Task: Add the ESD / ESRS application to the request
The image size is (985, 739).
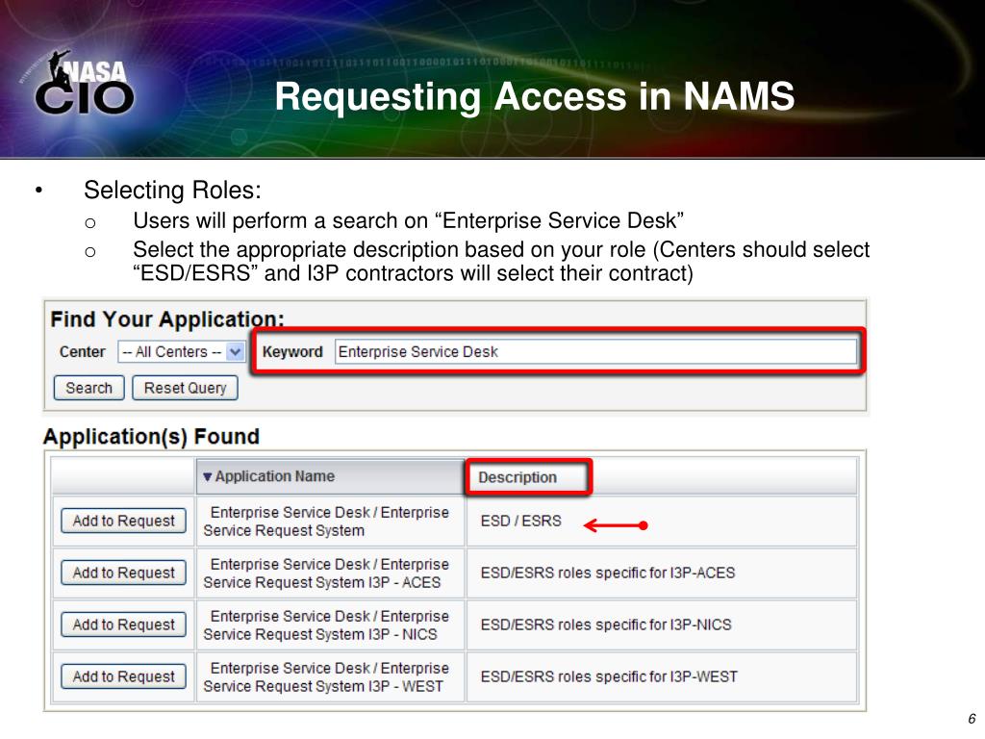Action: 124,521
